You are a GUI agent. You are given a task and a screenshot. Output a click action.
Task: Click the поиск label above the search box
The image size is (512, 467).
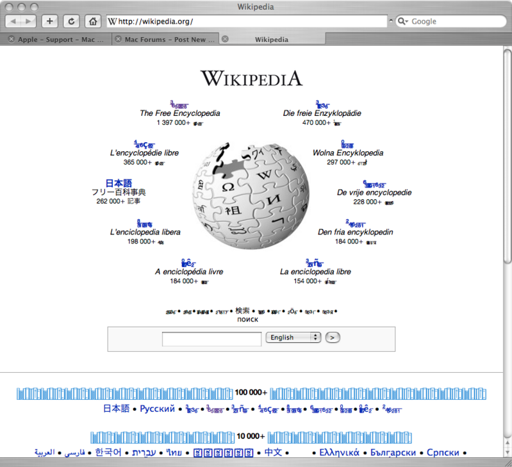pos(247,320)
